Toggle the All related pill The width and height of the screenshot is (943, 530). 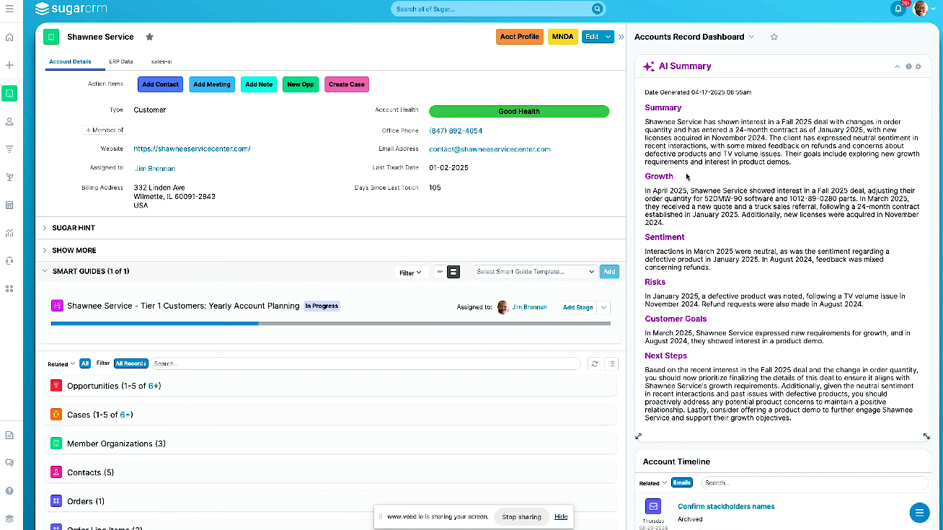85,363
